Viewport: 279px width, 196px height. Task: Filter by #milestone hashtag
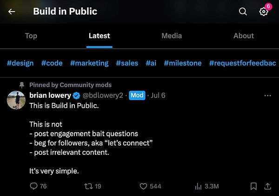(x=183, y=63)
